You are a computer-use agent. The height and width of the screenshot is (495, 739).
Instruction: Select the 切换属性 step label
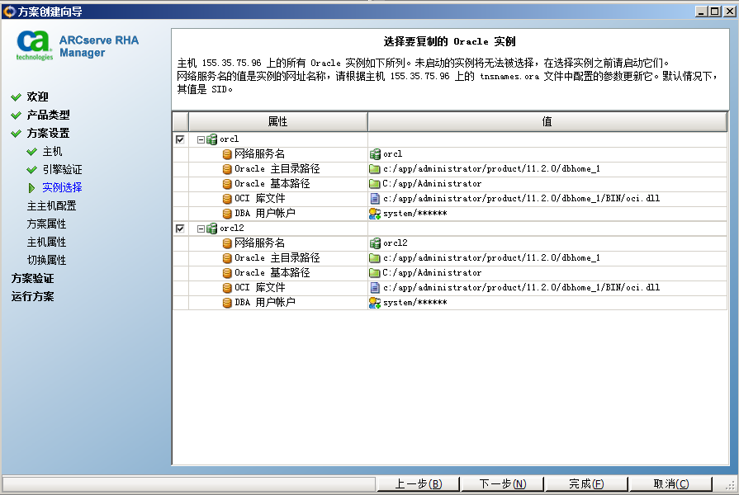click(46, 260)
